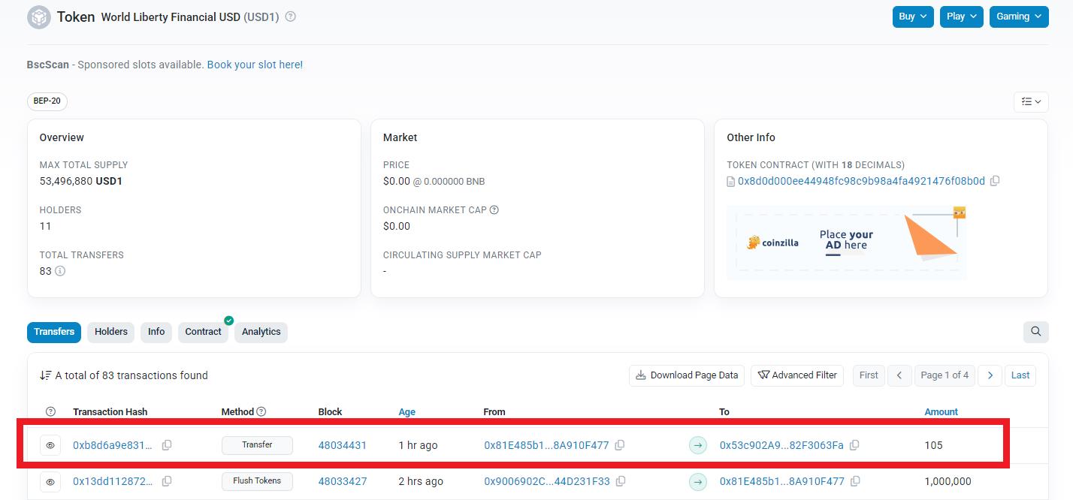Open the help icon in table header
Screen dimensions: 1073x500
50,411
